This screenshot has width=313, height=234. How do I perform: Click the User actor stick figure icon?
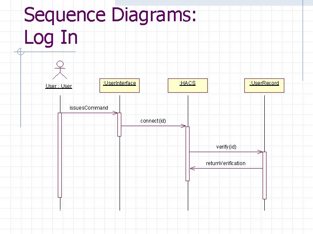pos(60,70)
